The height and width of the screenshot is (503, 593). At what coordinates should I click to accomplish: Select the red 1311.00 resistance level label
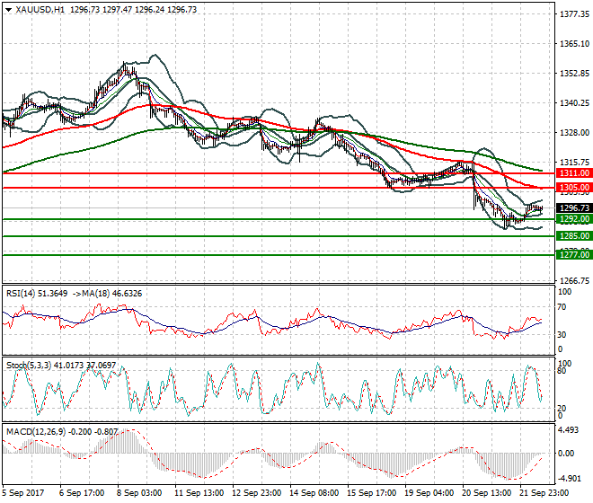coord(574,173)
